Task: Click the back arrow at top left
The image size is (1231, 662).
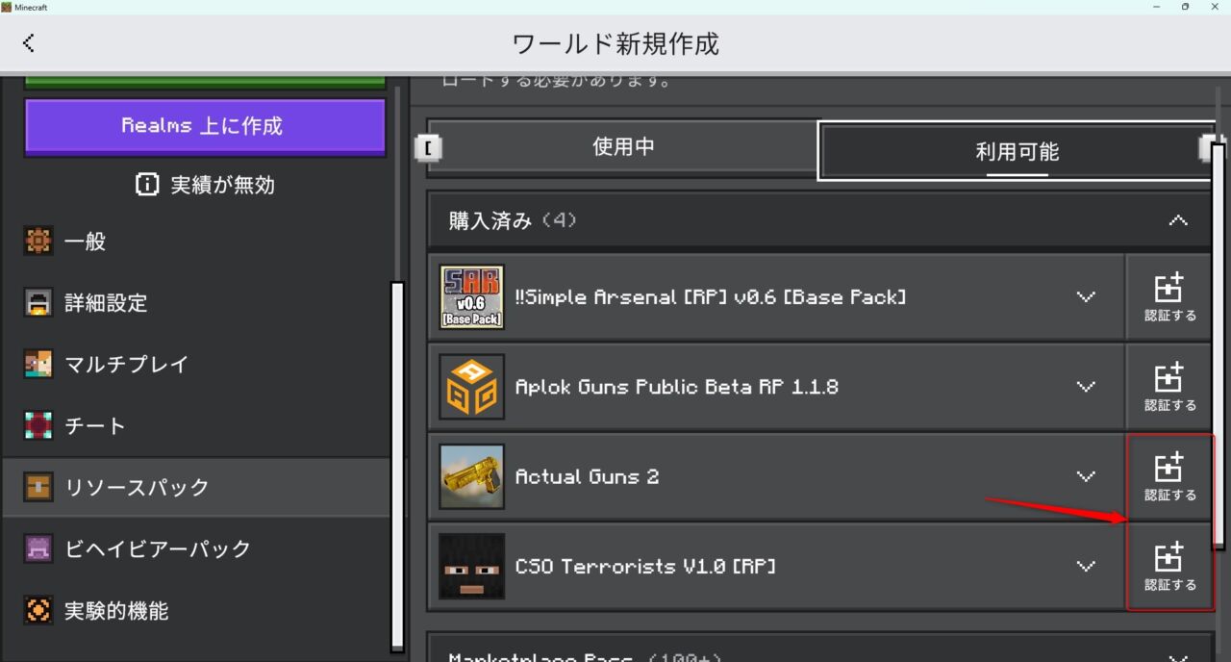Action: 29,42
